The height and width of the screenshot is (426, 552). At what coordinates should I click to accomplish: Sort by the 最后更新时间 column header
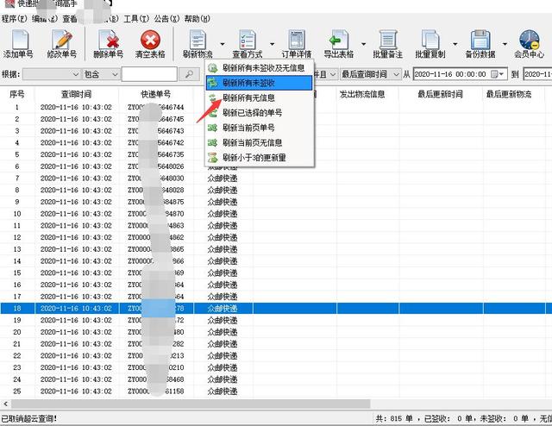click(x=441, y=94)
